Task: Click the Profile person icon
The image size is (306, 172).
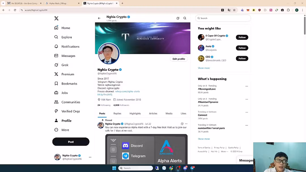Action: pyautogui.click(x=56, y=121)
